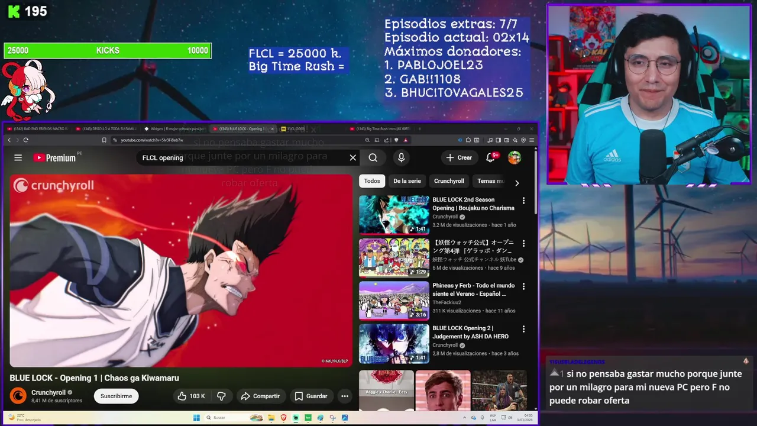Open the YouTube hamburger guide menu
The height and width of the screenshot is (426, 757).
pyautogui.click(x=18, y=157)
